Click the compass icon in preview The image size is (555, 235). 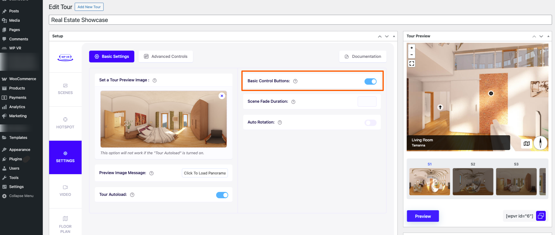tap(540, 143)
